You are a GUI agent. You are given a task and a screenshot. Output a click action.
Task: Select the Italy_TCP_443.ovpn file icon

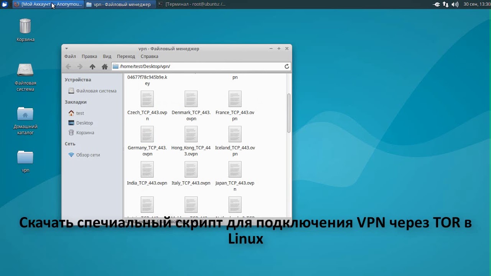191,169
